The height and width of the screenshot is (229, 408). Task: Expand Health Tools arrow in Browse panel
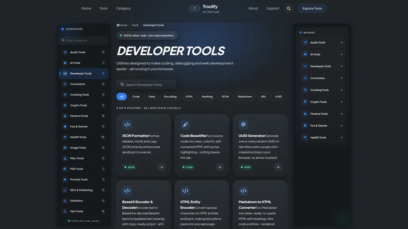(341, 138)
